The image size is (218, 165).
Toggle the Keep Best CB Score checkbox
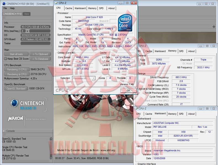click(x=6, y=59)
